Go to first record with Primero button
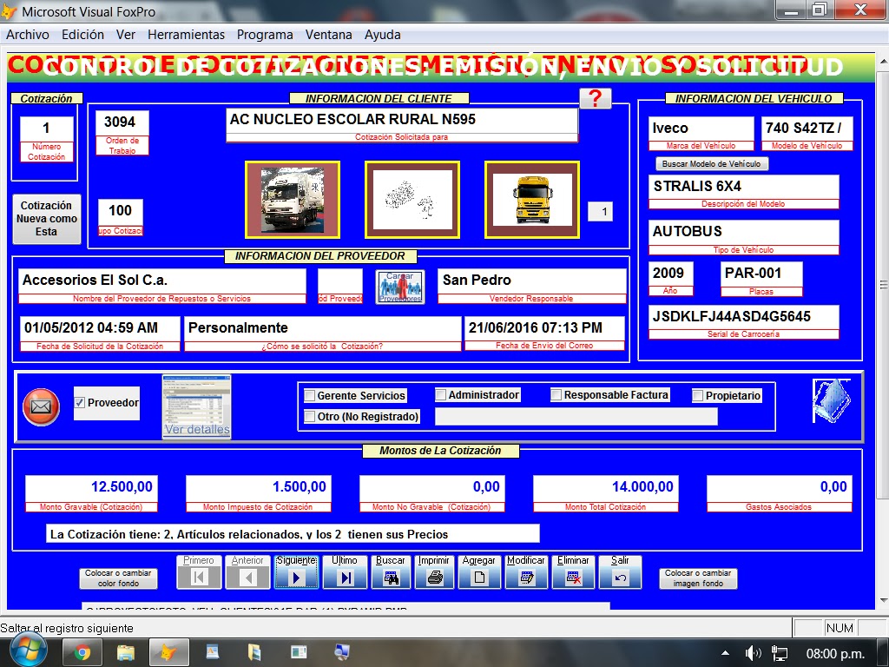Image resolution: width=889 pixels, height=667 pixels. click(199, 571)
